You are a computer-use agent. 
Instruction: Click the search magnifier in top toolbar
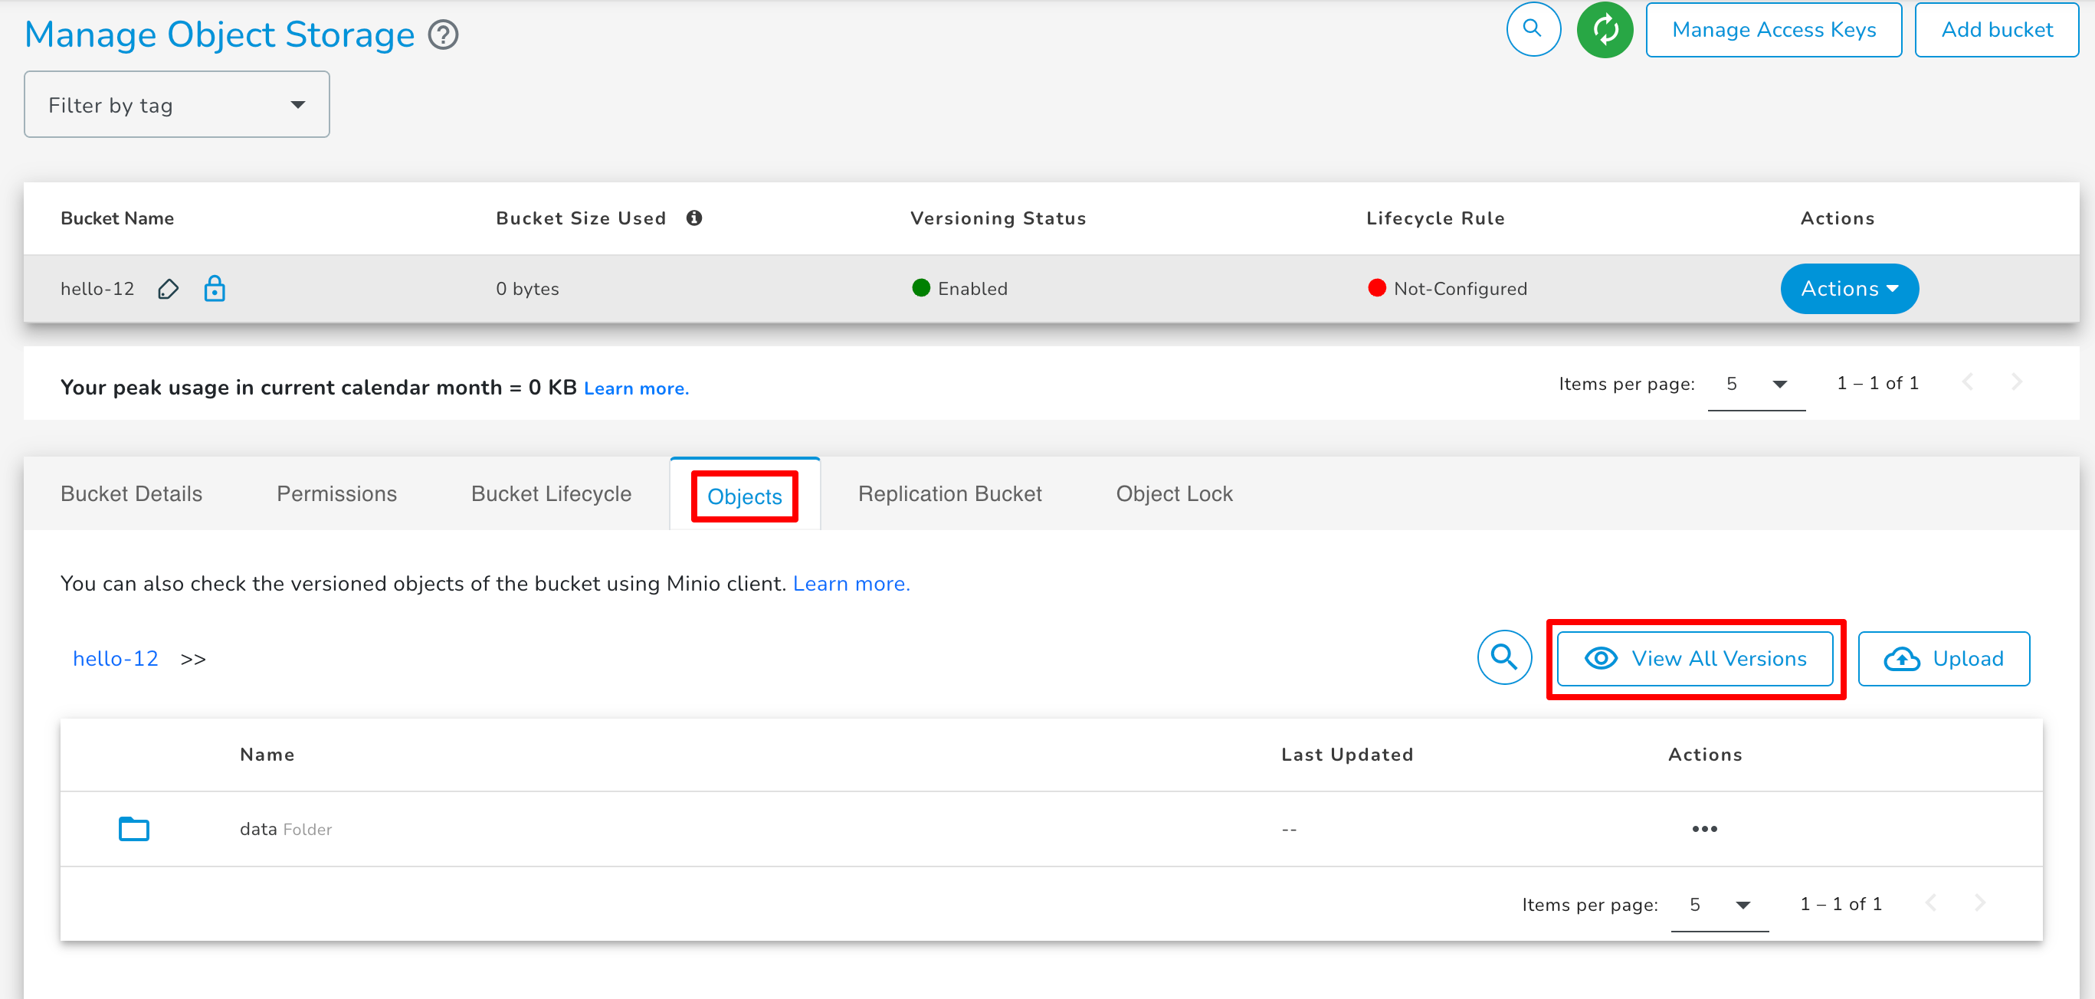[1533, 29]
